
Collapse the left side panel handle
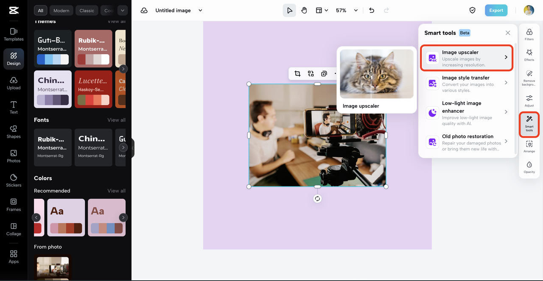[133, 148]
